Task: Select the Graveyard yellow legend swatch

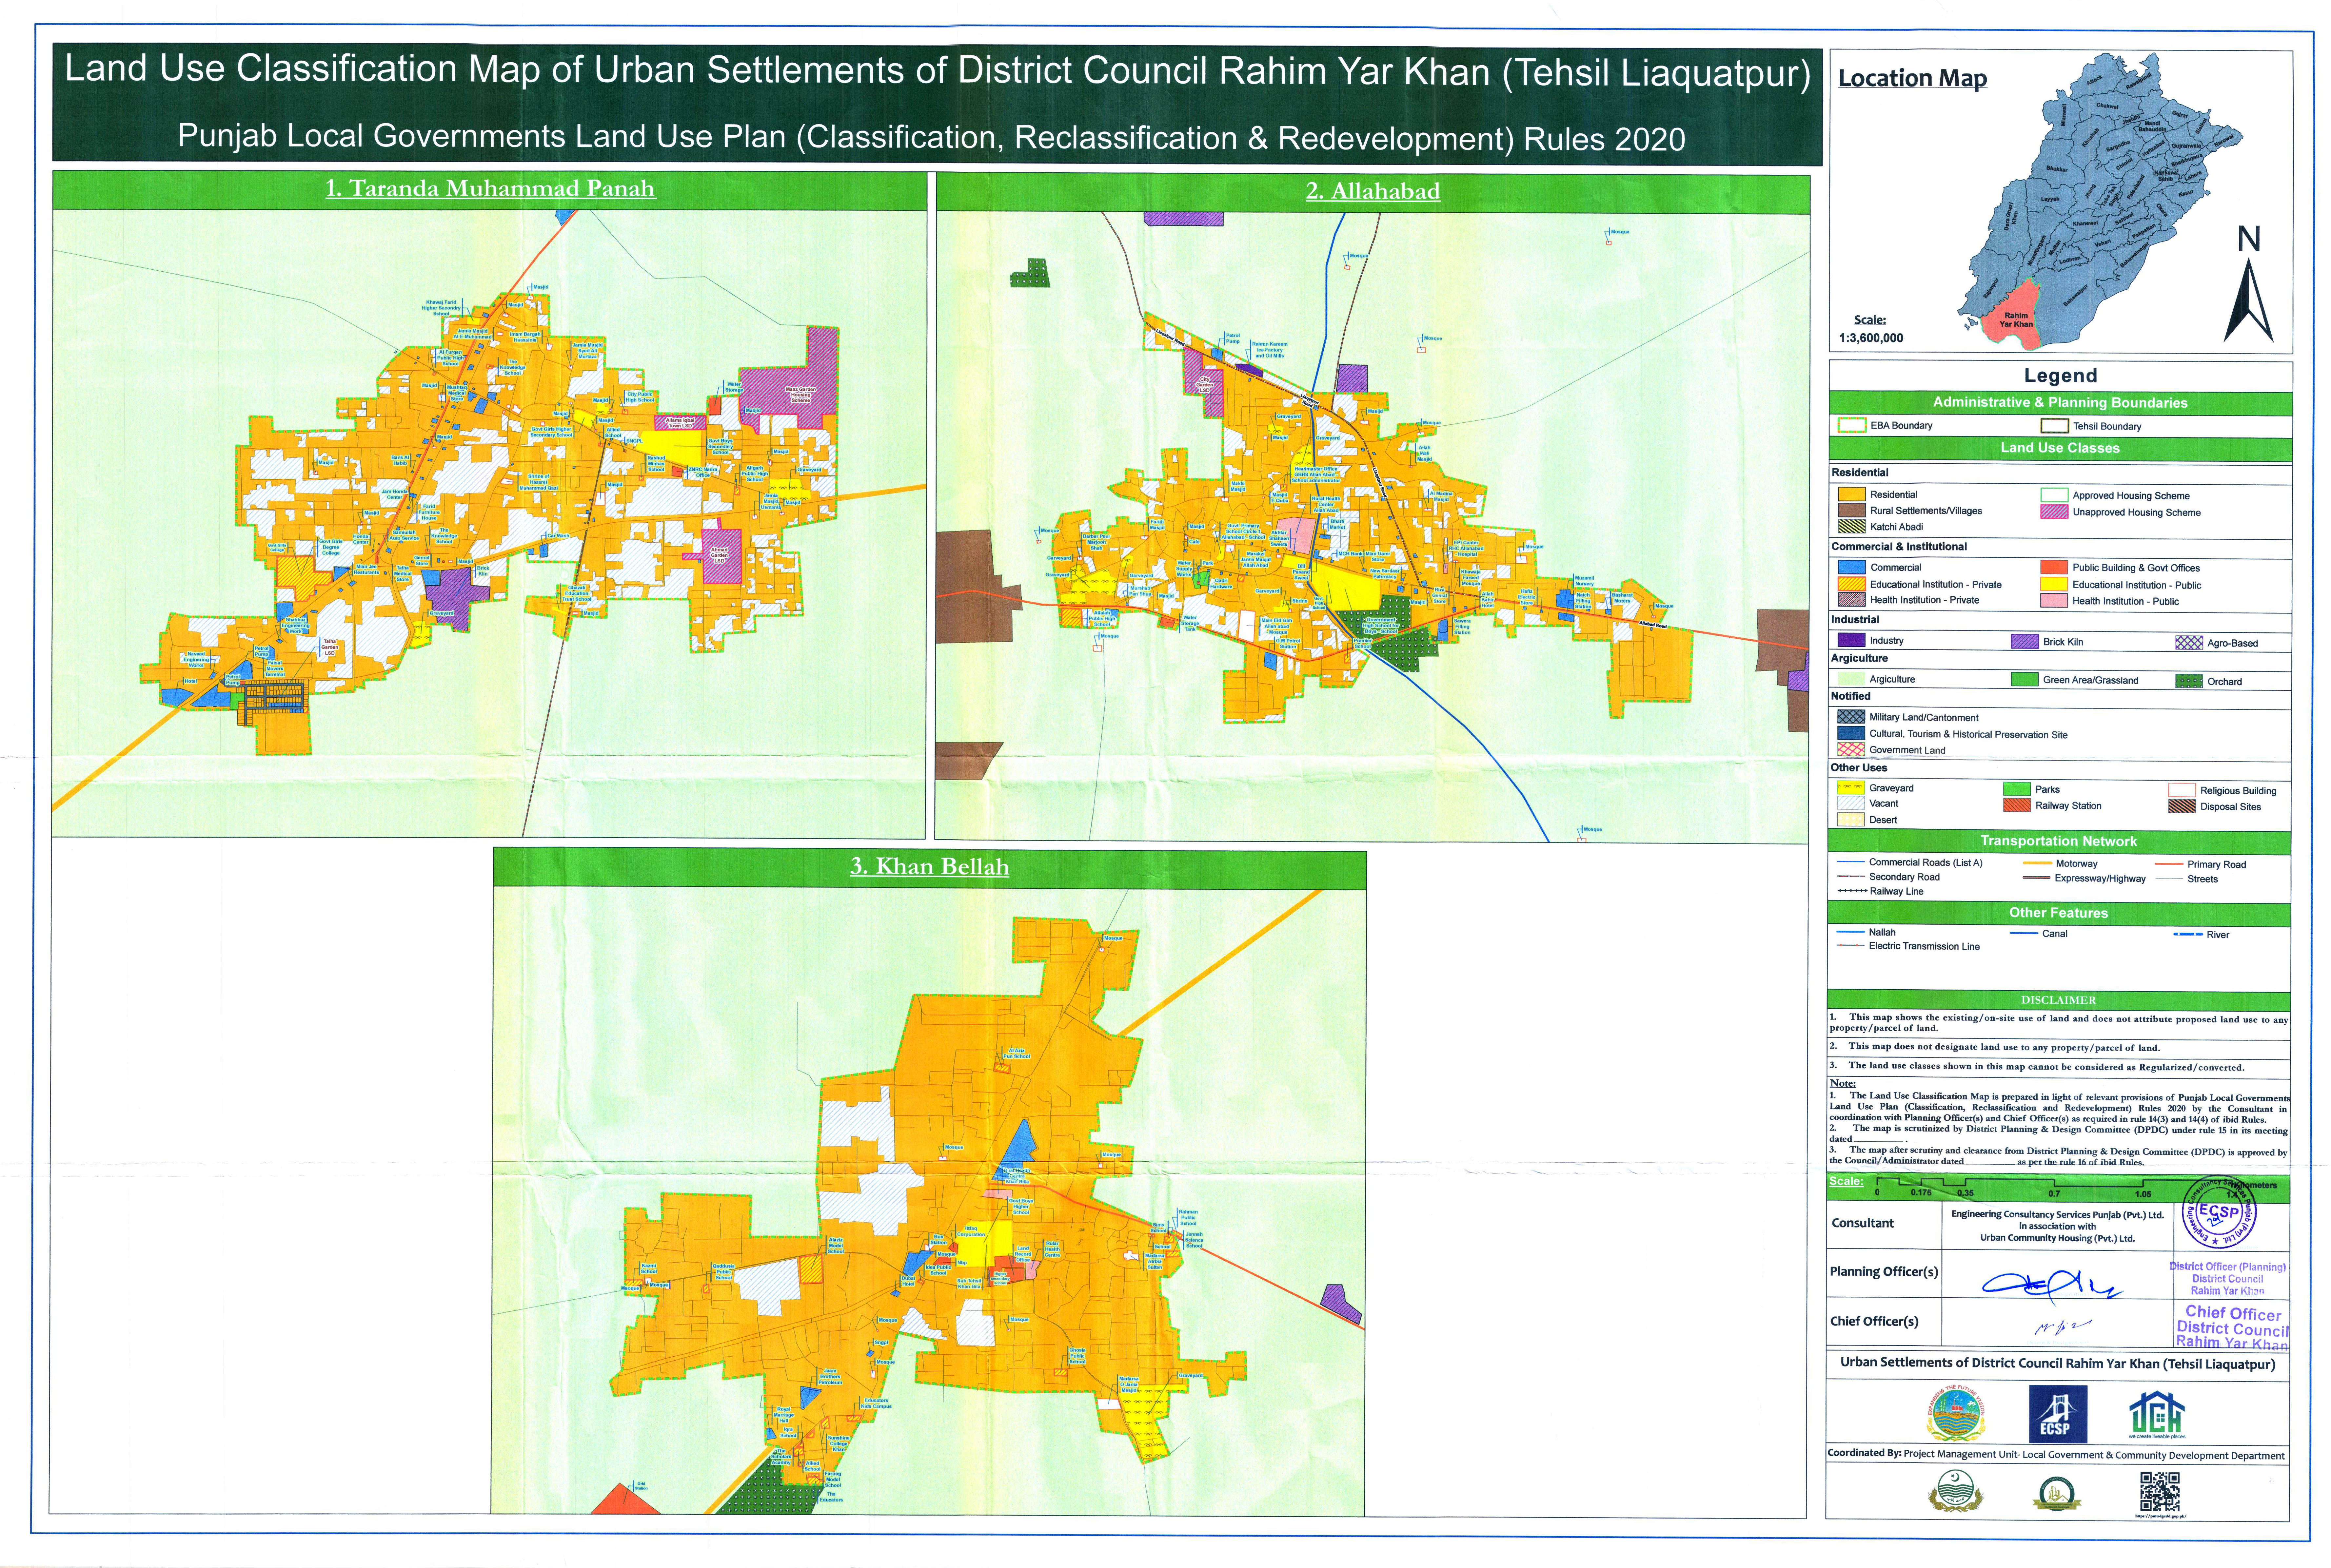Action: click(1851, 788)
